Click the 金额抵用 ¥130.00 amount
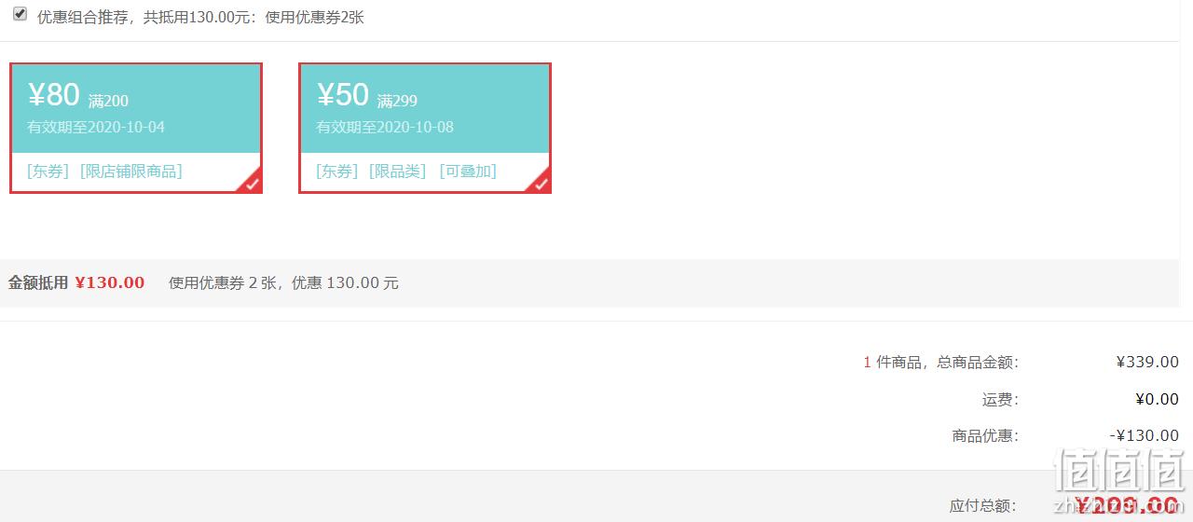This screenshot has height=522, width=1193. [x=110, y=282]
